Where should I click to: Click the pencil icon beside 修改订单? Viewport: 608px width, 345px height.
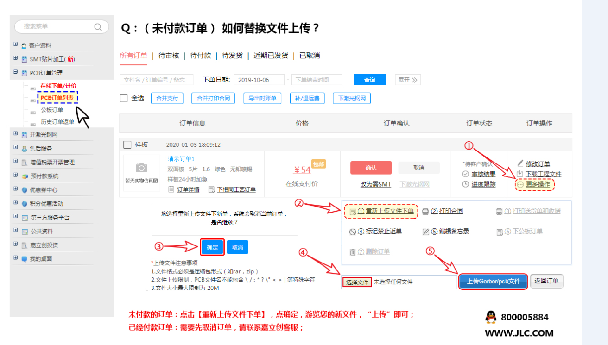pyautogui.click(x=520, y=164)
